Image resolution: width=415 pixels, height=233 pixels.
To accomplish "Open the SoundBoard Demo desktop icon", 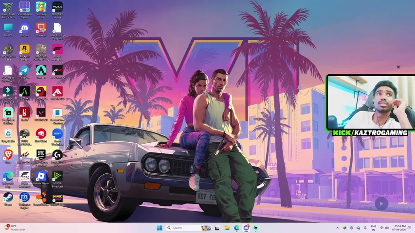I will (x=24, y=10).
